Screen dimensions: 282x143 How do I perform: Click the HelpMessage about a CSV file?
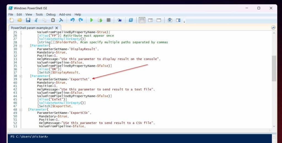pyautogui.click(x=97, y=123)
